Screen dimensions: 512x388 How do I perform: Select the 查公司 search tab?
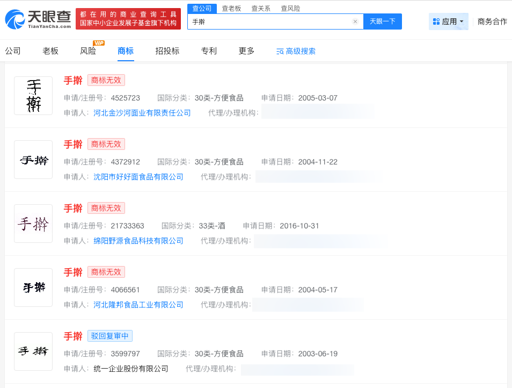(202, 9)
